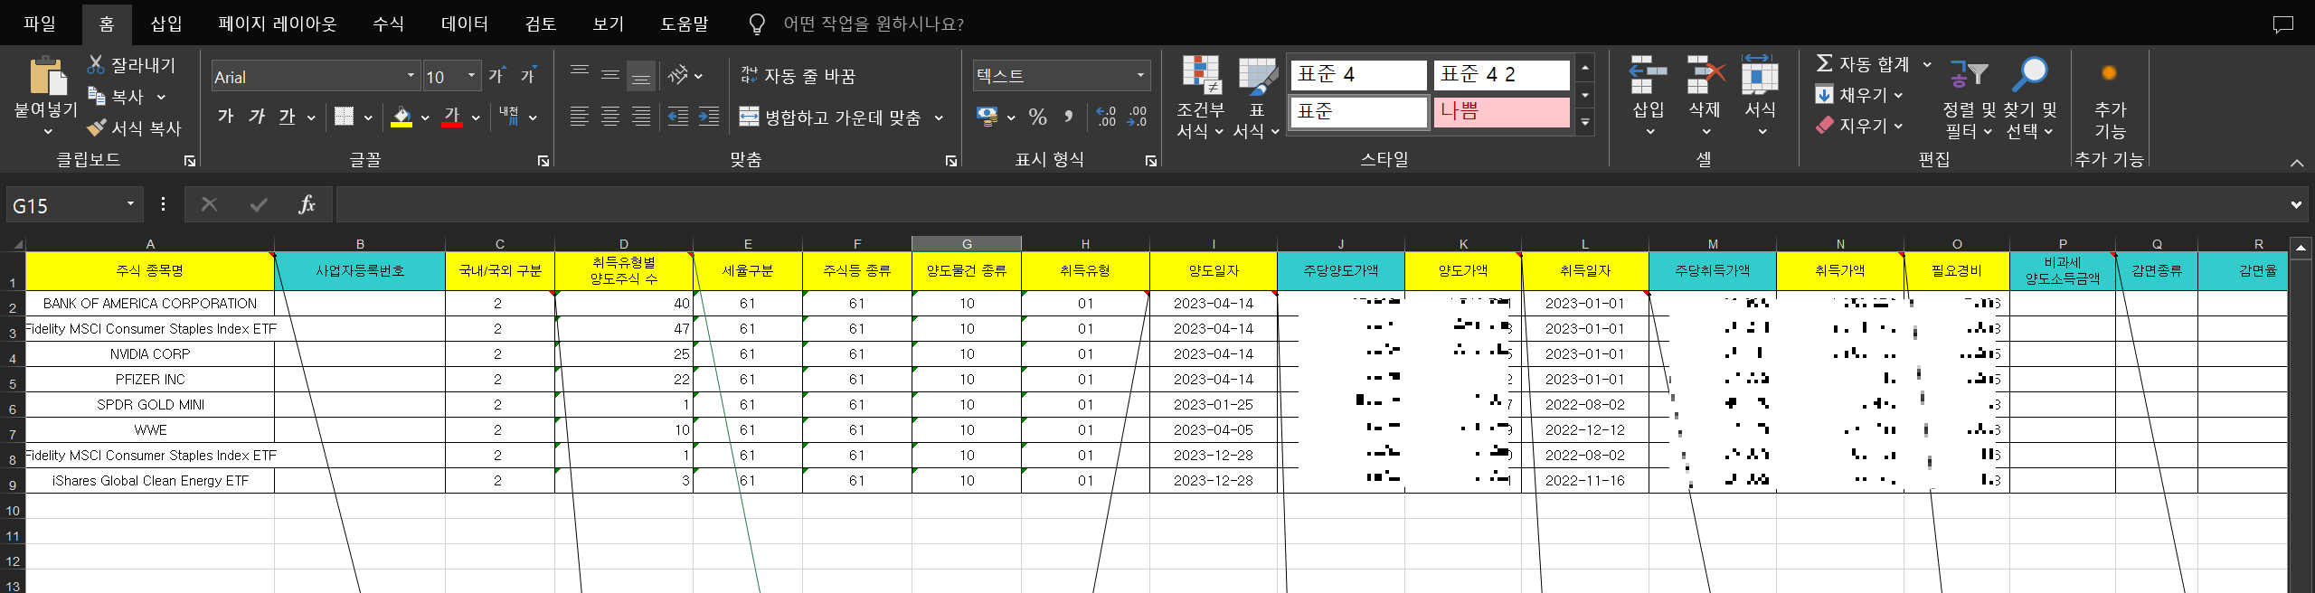Switch to the 페이지 레이아웃 tab
This screenshot has height=593, width=2315.
coord(278,24)
